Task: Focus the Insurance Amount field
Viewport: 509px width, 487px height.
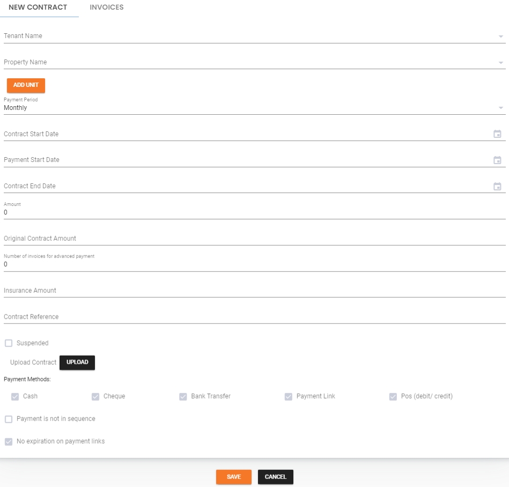Action: click(x=254, y=291)
